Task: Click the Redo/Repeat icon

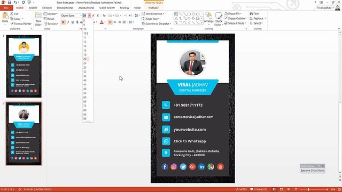Action: coord(24,2)
